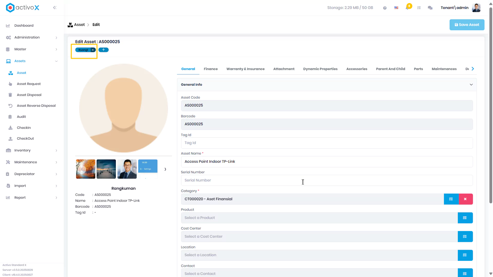493x277 pixels.
Task: Open the Attachment tab
Action: [x=284, y=69]
